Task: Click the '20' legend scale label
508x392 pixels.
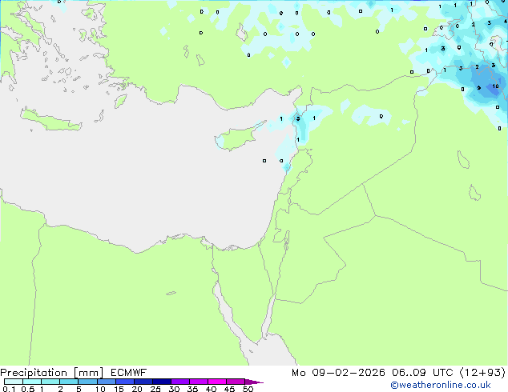Action: pyautogui.click(x=137, y=389)
